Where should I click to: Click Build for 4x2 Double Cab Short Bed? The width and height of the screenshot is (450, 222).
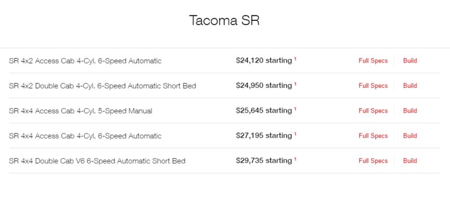point(410,86)
